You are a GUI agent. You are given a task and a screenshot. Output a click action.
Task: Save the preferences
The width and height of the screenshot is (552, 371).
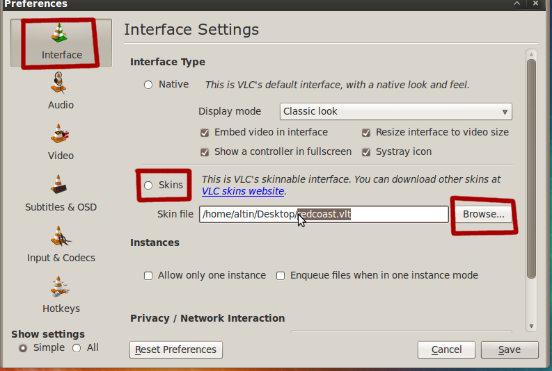point(510,350)
